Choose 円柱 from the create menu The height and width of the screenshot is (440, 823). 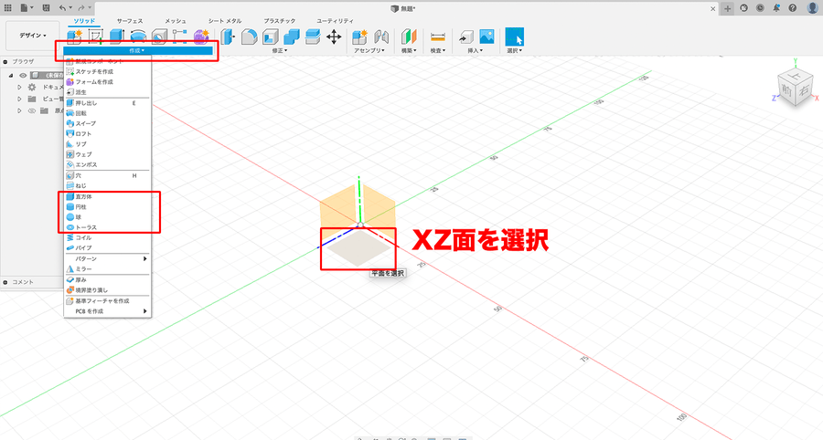point(108,207)
